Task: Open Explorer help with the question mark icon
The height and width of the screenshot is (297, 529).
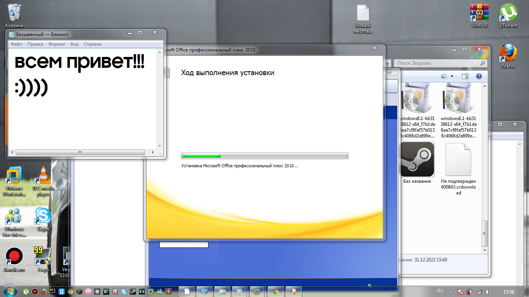Action: (x=479, y=76)
